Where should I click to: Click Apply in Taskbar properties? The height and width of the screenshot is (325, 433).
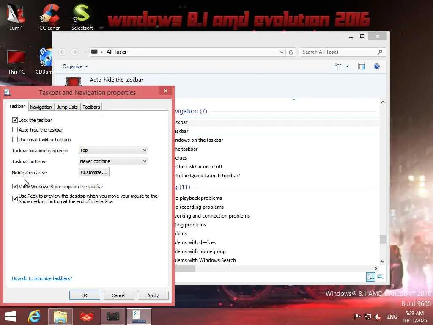(153, 295)
